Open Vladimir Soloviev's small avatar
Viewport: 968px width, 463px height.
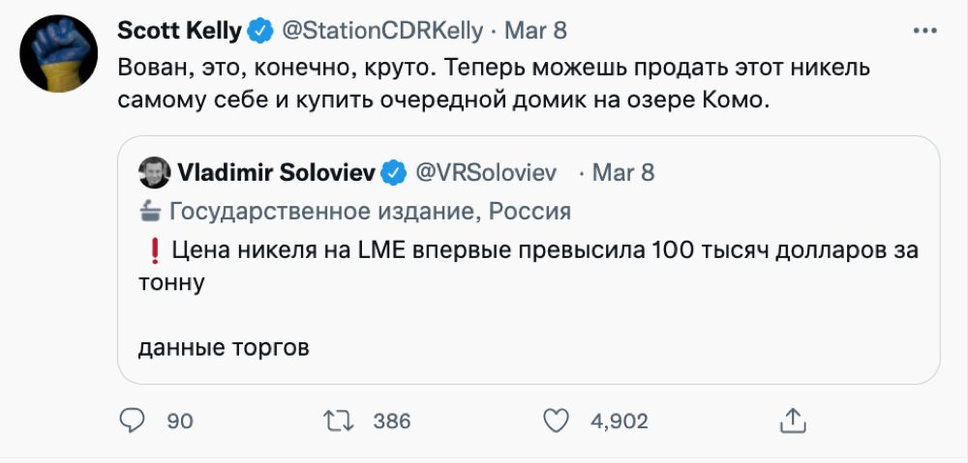tap(154, 173)
